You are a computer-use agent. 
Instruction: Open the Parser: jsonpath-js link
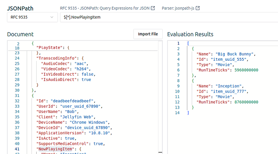pos(178,8)
